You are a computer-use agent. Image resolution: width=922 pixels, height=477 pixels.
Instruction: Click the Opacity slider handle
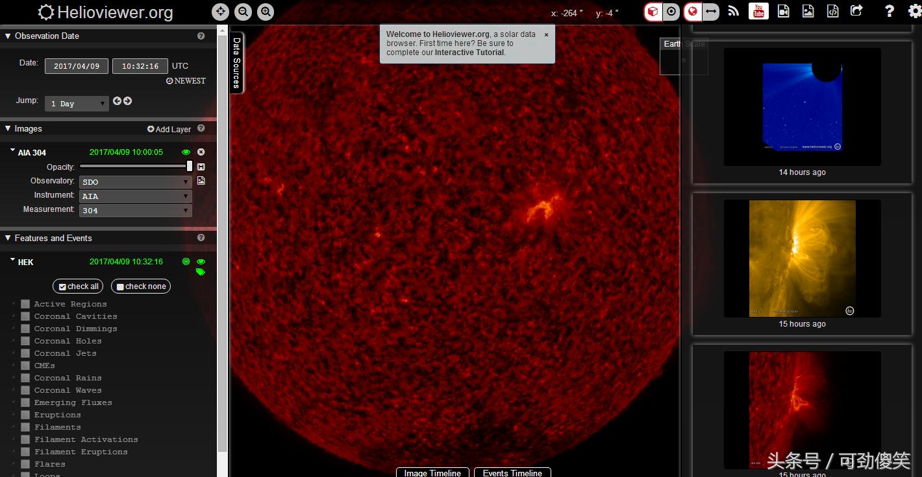pyautogui.click(x=190, y=167)
